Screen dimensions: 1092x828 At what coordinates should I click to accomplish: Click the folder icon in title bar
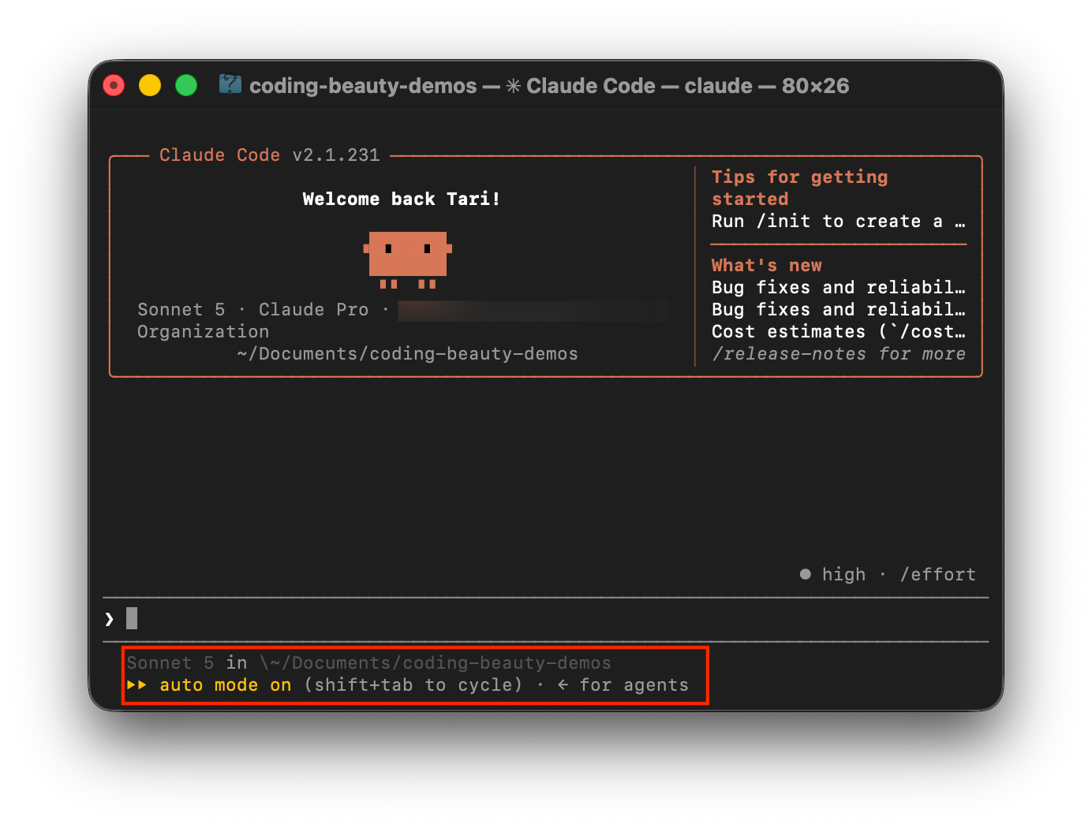(x=230, y=84)
